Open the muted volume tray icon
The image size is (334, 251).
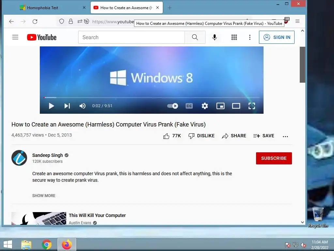tap(303, 245)
